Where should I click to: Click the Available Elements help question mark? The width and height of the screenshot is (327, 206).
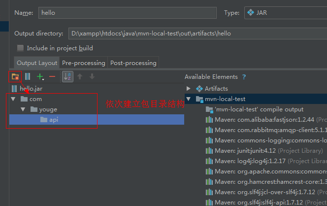(244, 77)
